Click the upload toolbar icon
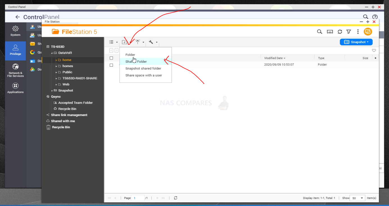The height and width of the screenshot is (206, 389). (138, 42)
